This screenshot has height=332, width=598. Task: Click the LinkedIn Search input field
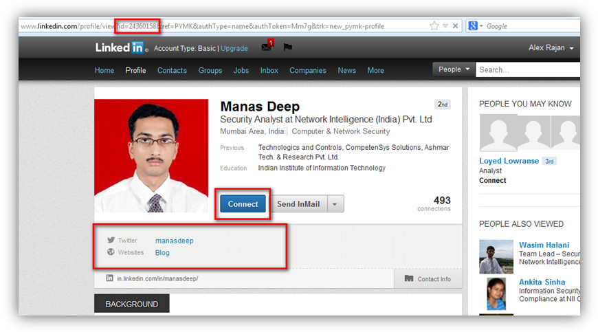528,69
